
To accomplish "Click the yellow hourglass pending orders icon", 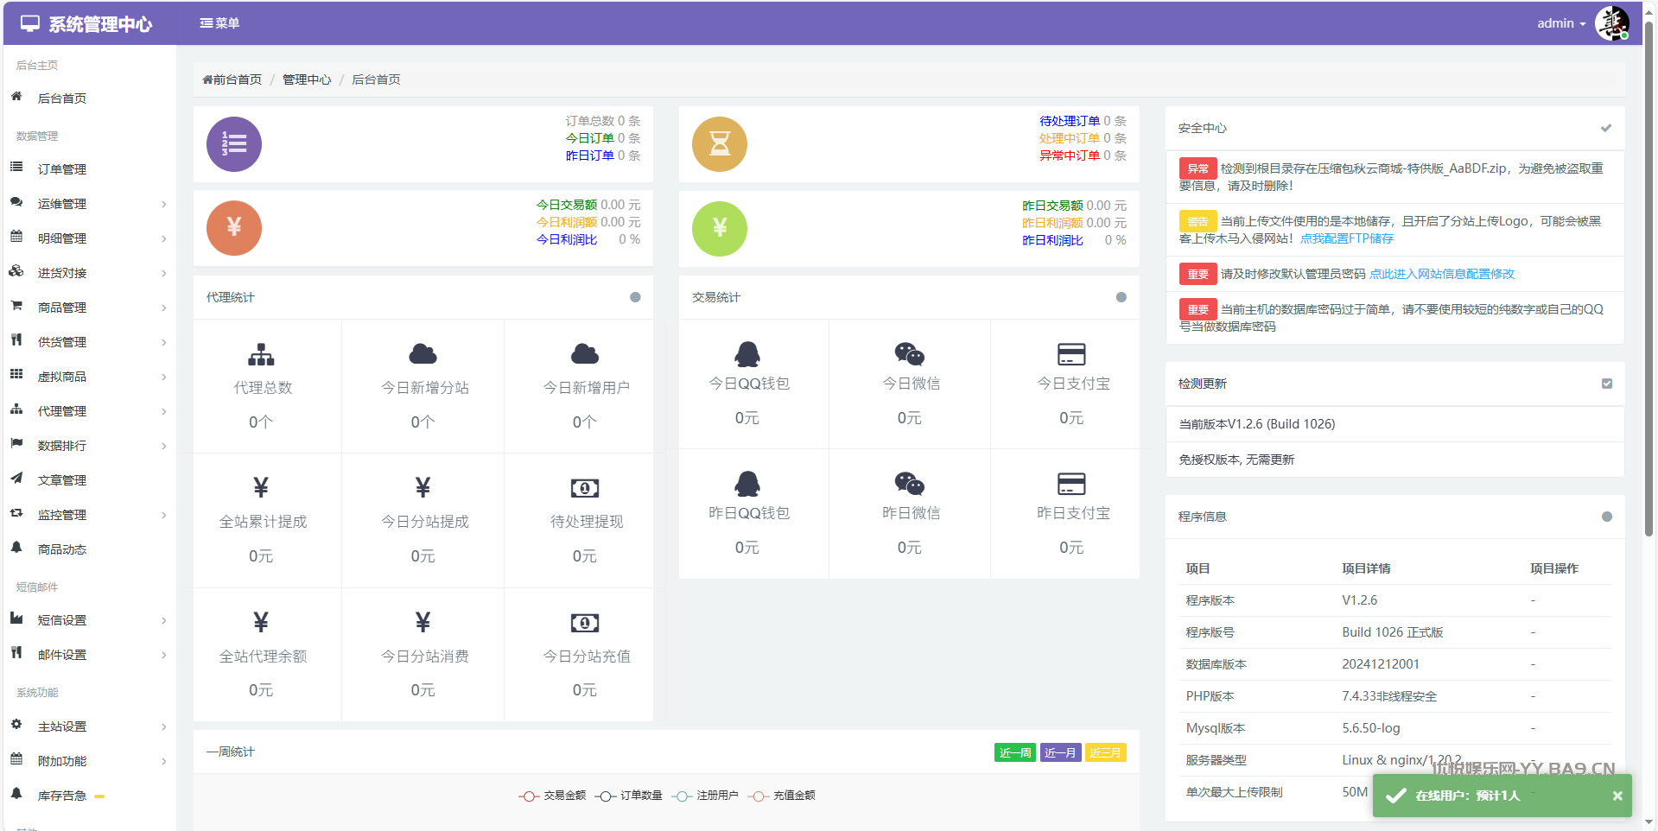I will tap(720, 144).
